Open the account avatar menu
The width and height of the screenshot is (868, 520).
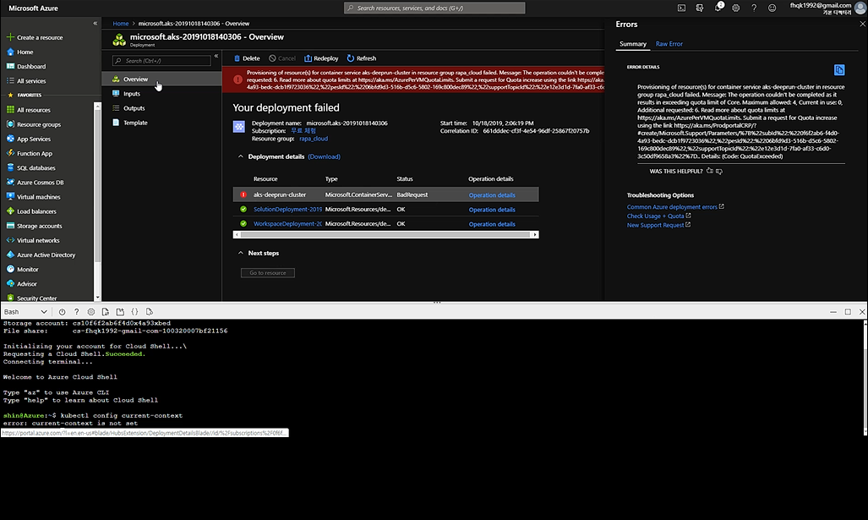point(860,8)
